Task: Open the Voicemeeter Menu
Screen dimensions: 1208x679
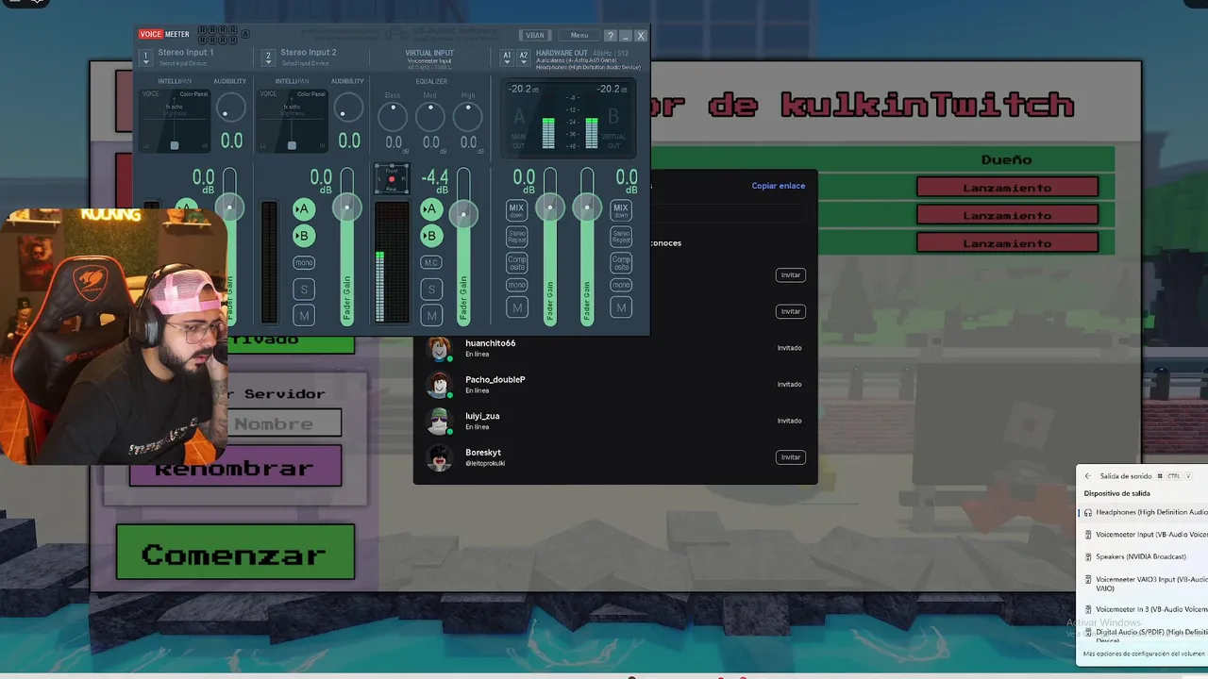Action: tap(579, 35)
